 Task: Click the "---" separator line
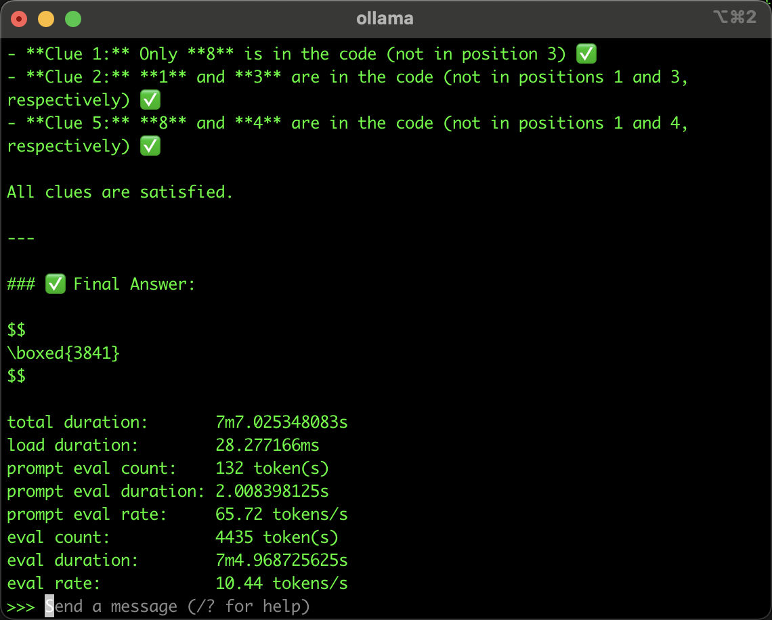[x=20, y=238]
